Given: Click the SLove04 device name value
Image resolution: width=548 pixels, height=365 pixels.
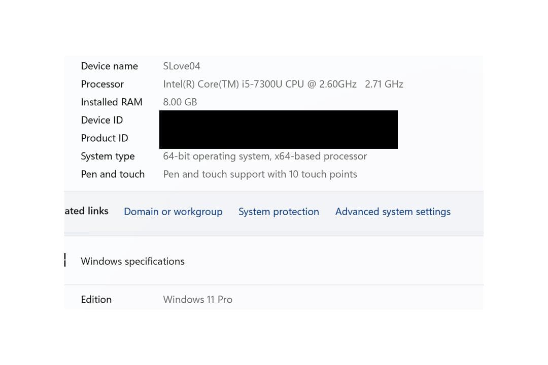Looking at the screenshot, I should 182,66.
